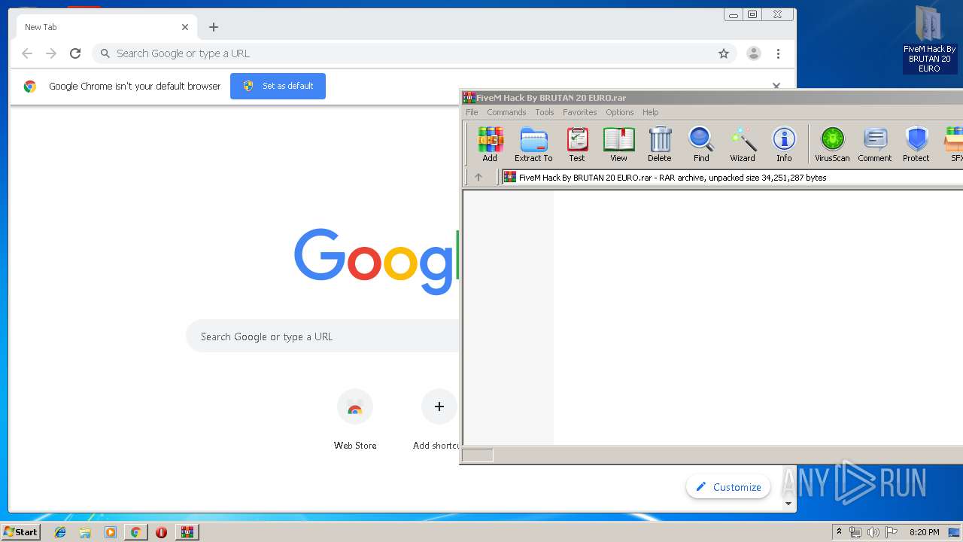Open a new Chrome tab with plus button
963x542 pixels.
pos(214,27)
